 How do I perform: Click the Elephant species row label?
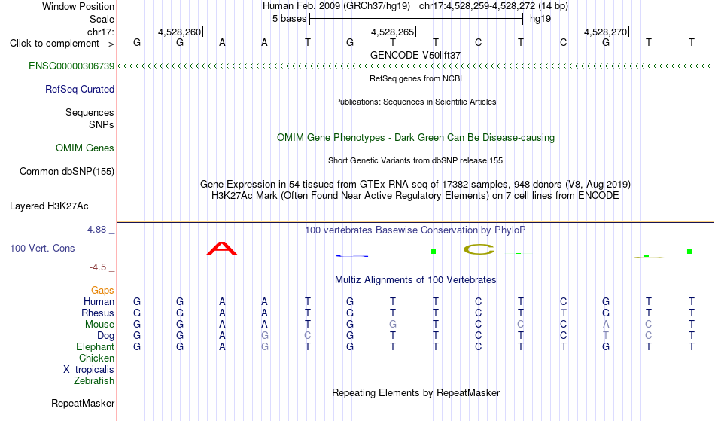point(95,347)
